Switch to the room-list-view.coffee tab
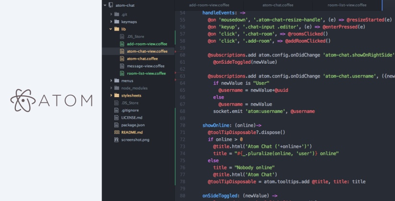The image size is (395, 201). (347, 5)
